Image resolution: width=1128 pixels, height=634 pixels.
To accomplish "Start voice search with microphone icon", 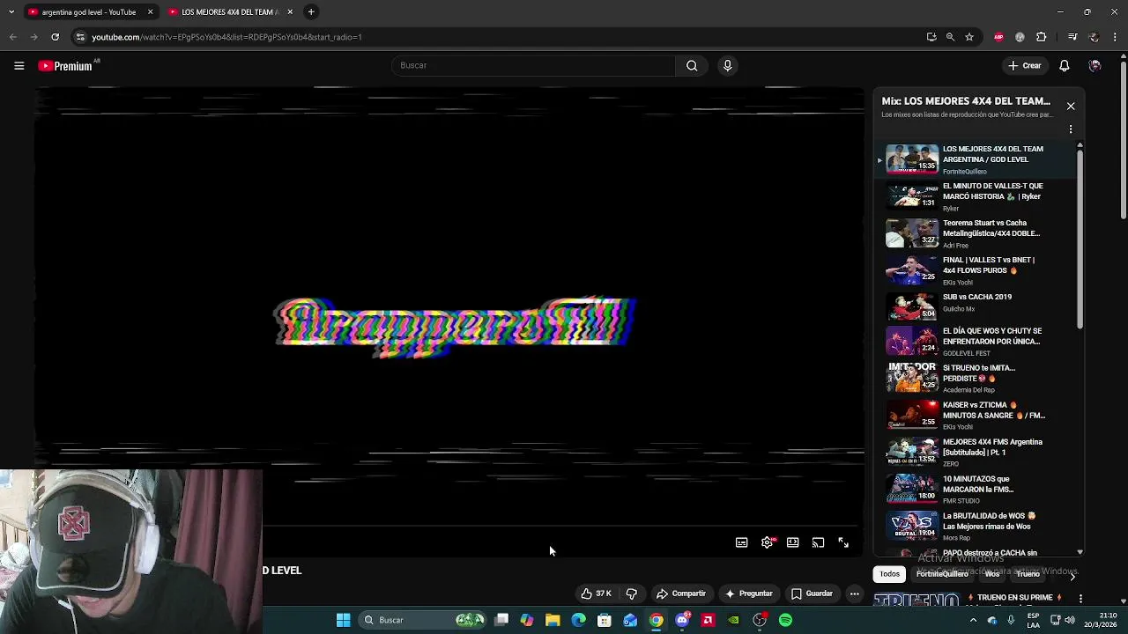I will coord(727,65).
